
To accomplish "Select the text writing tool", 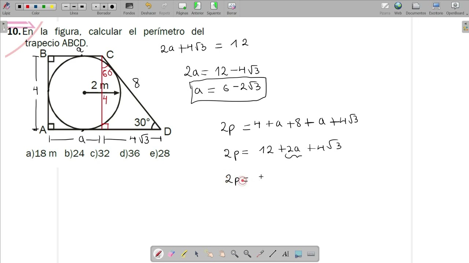I will [285, 254].
